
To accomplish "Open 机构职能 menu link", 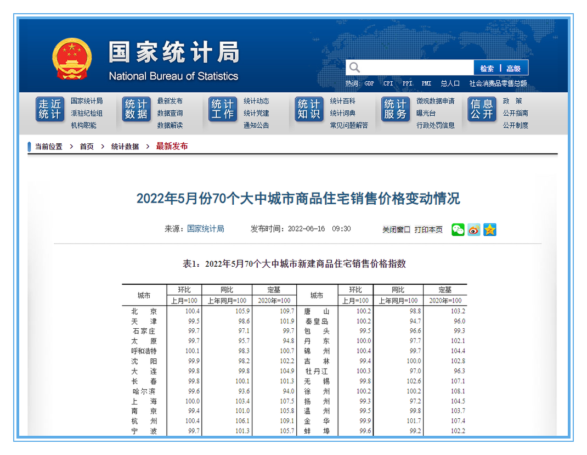I will click(84, 126).
